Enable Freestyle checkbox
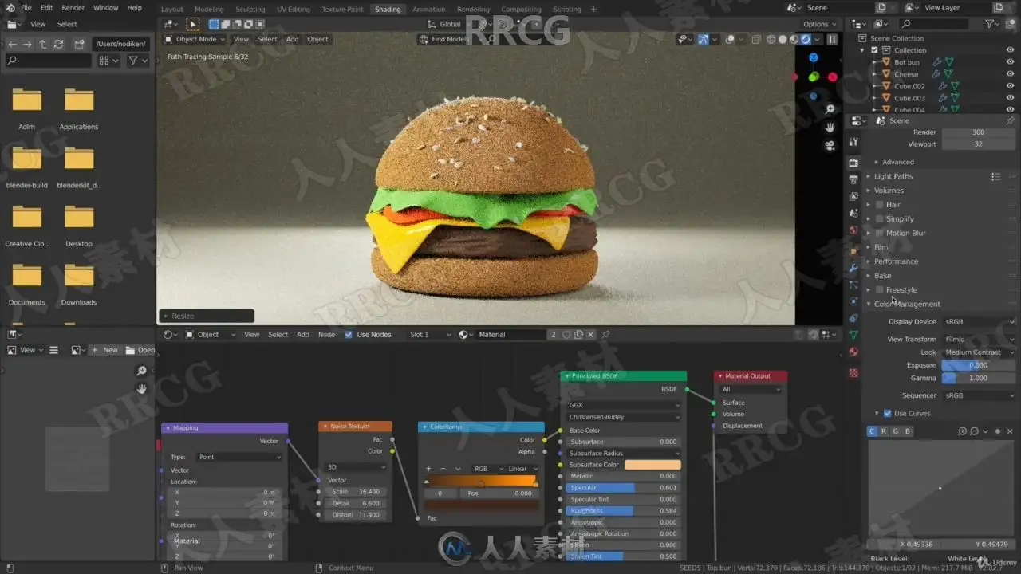Image resolution: width=1021 pixels, height=574 pixels. coord(880,290)
